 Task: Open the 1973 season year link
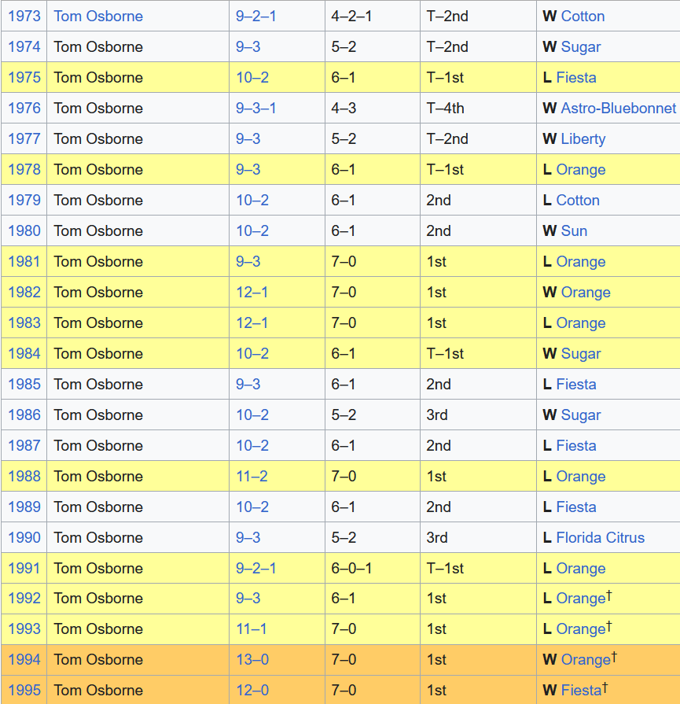point(24,16)
